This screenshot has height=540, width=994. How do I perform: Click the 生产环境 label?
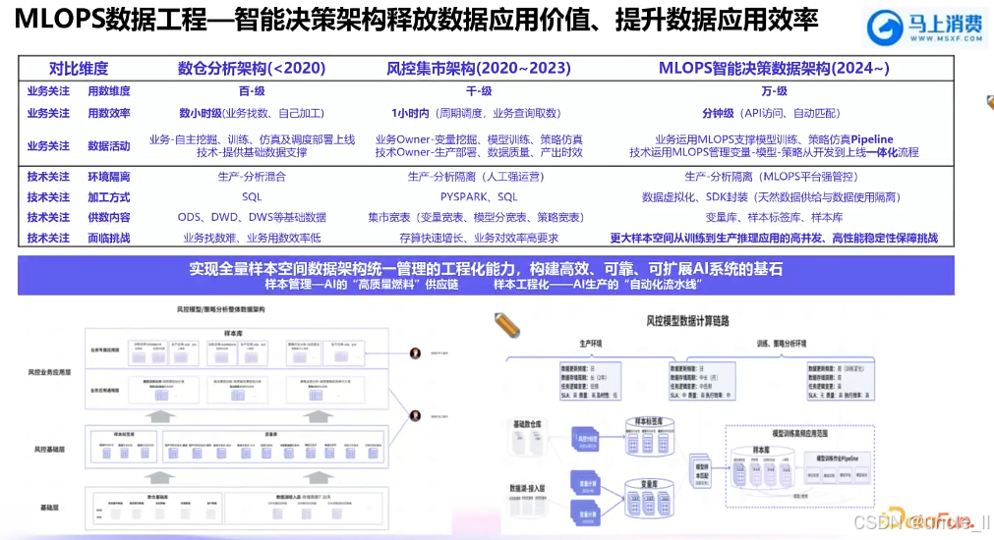[591, 344]
